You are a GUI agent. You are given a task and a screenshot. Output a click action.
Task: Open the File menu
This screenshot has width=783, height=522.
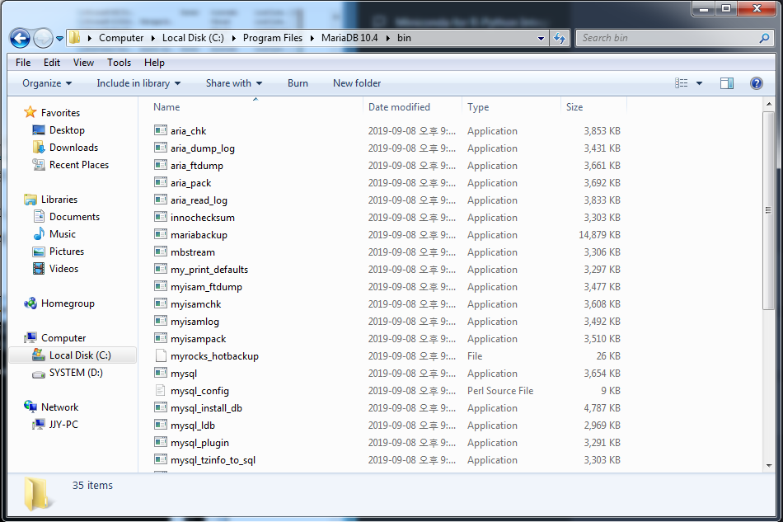(23, 63)
